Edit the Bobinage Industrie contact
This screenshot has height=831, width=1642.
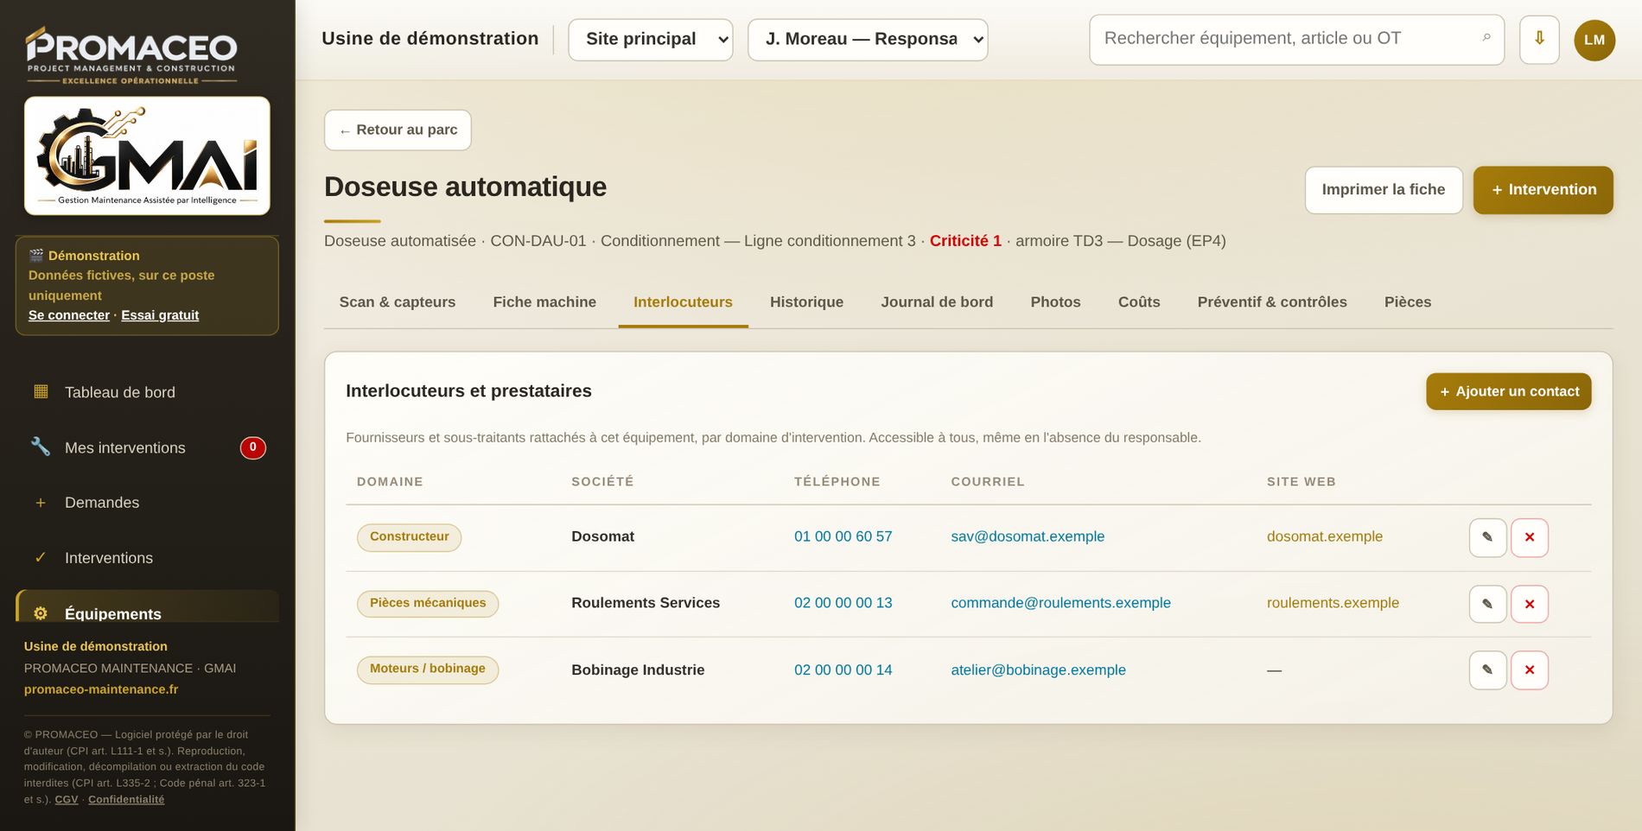coord(1487,670)
